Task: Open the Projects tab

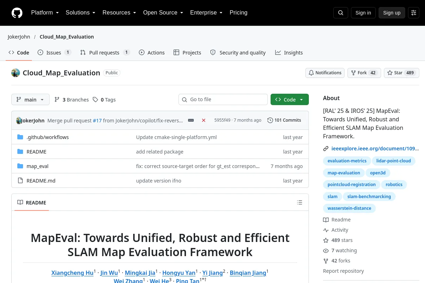Action: point(187,53)
